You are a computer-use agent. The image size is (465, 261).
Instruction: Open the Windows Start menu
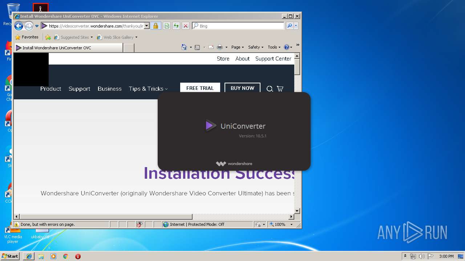10,256
